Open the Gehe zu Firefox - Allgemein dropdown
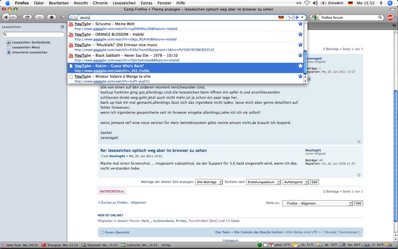Screen dimensions: 398x249 coord(317,203)
